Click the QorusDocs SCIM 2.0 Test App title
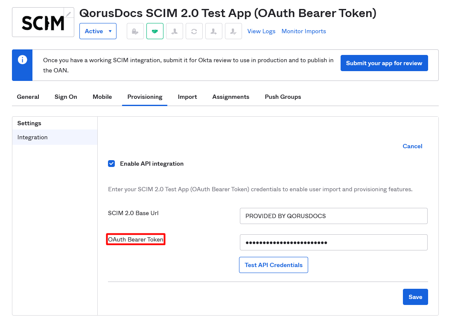452x322 pixels. click(x=228, y=13)
